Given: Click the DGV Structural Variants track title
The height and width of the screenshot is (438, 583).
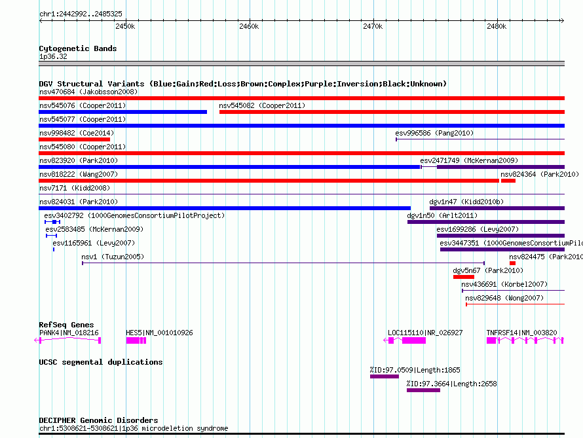Looking at the screenshot, I should tap(243, 84).
